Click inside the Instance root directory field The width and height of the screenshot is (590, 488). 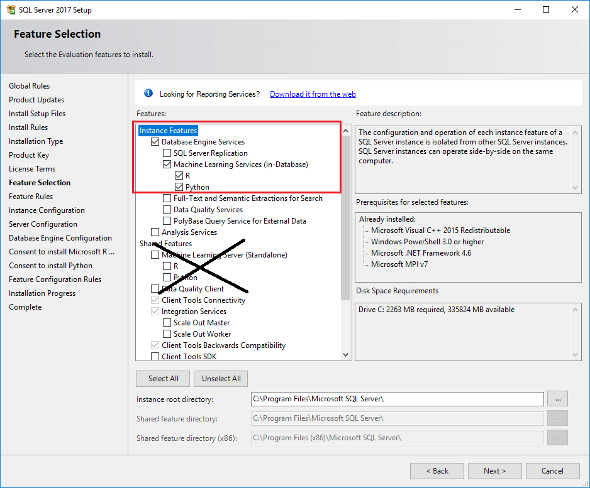click(396, 399)
